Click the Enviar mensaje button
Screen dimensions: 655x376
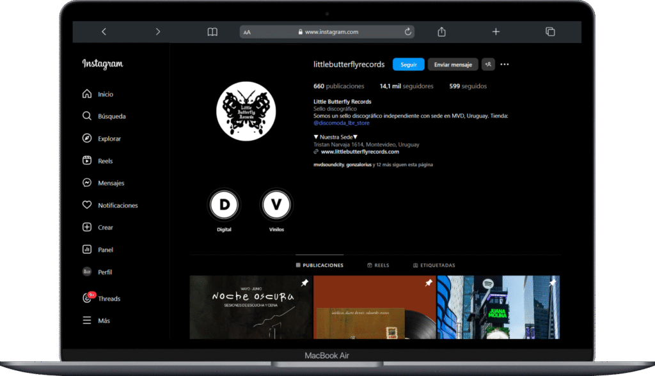coord(453,65)
